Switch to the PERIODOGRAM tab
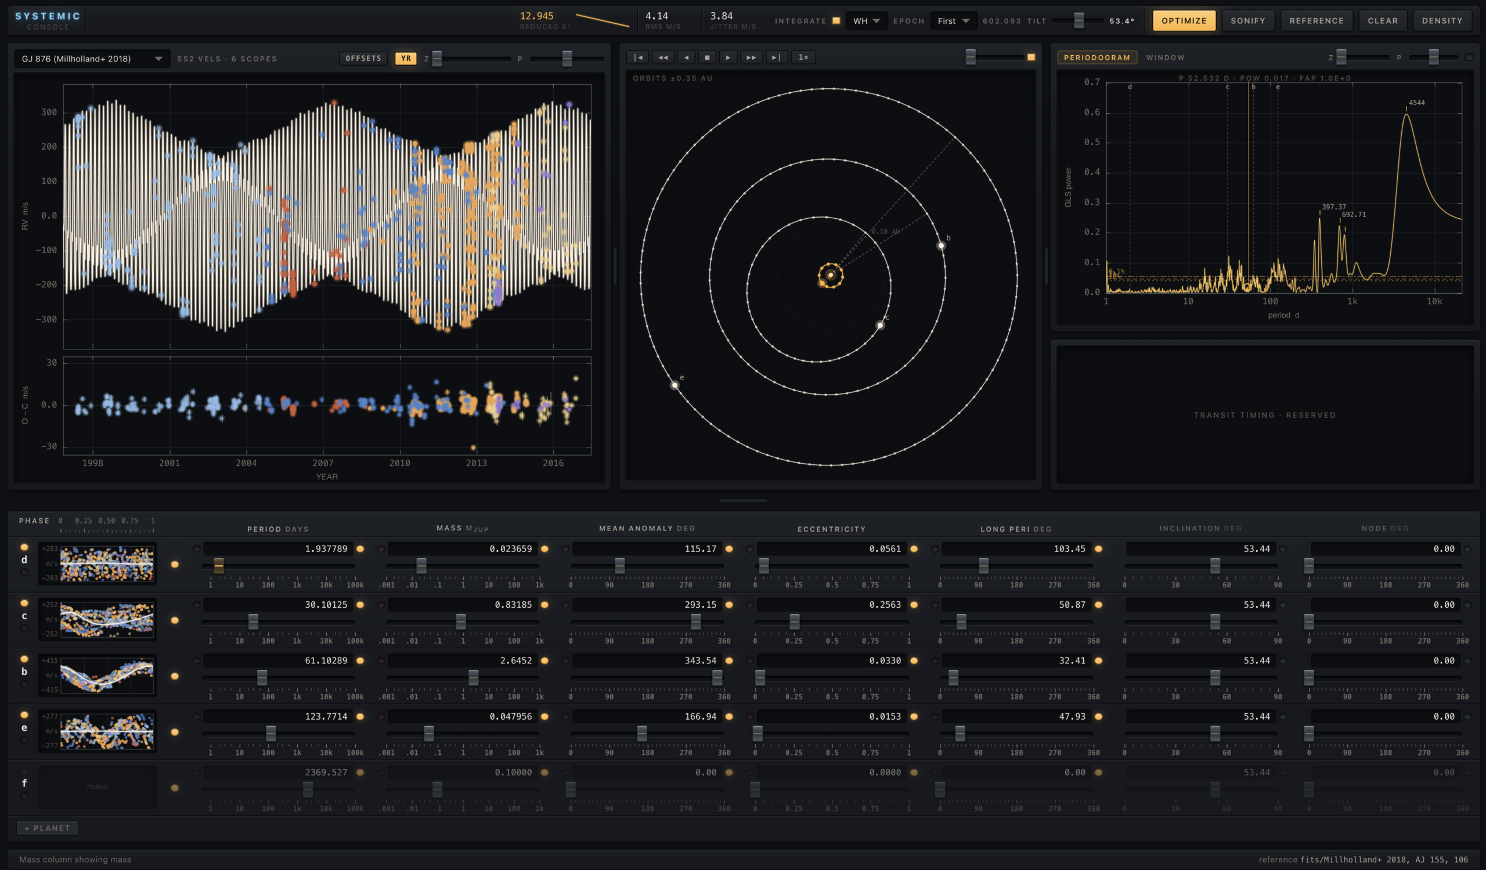1486x870 pixels. (1097, 58)
